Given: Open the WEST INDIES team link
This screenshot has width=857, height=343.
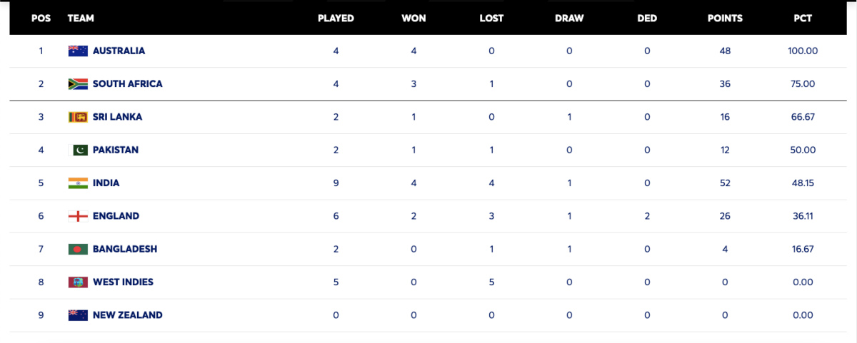Looking at the screenshot, I should (x=123, y=282).
